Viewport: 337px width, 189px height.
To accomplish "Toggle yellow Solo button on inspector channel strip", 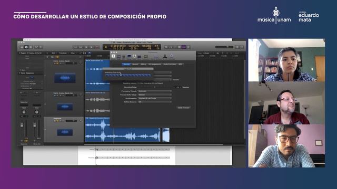I will [x=26, y=141].
